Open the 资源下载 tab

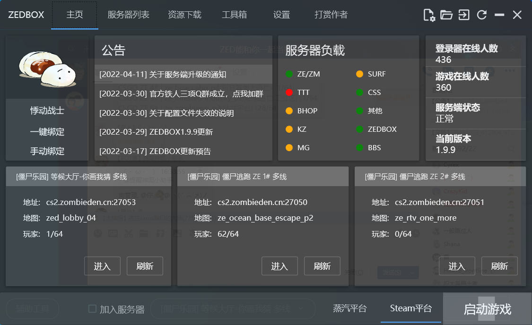(184, 15)
